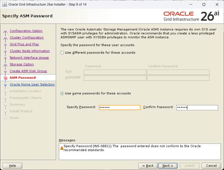
Task: Click the 'Specify ASM Password' heading
Action: pyautogui.click(x=27, y=16)
